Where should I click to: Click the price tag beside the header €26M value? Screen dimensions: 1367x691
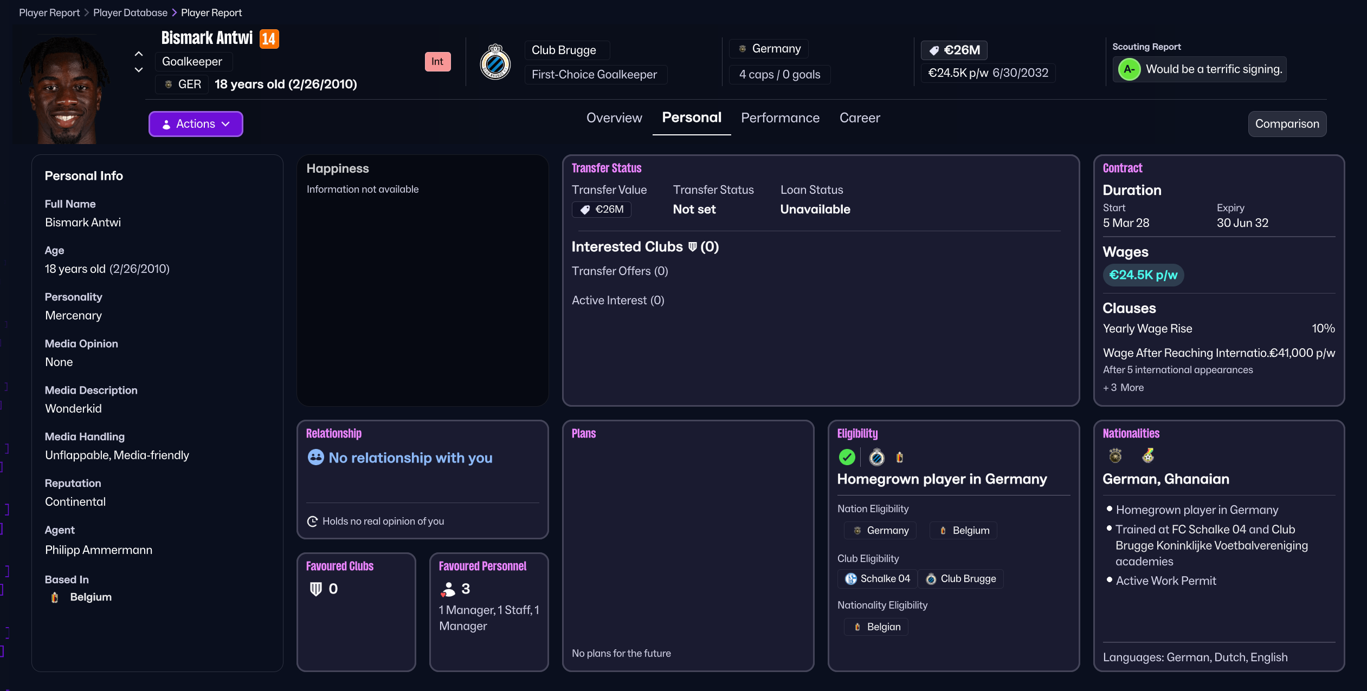[934, 50]
